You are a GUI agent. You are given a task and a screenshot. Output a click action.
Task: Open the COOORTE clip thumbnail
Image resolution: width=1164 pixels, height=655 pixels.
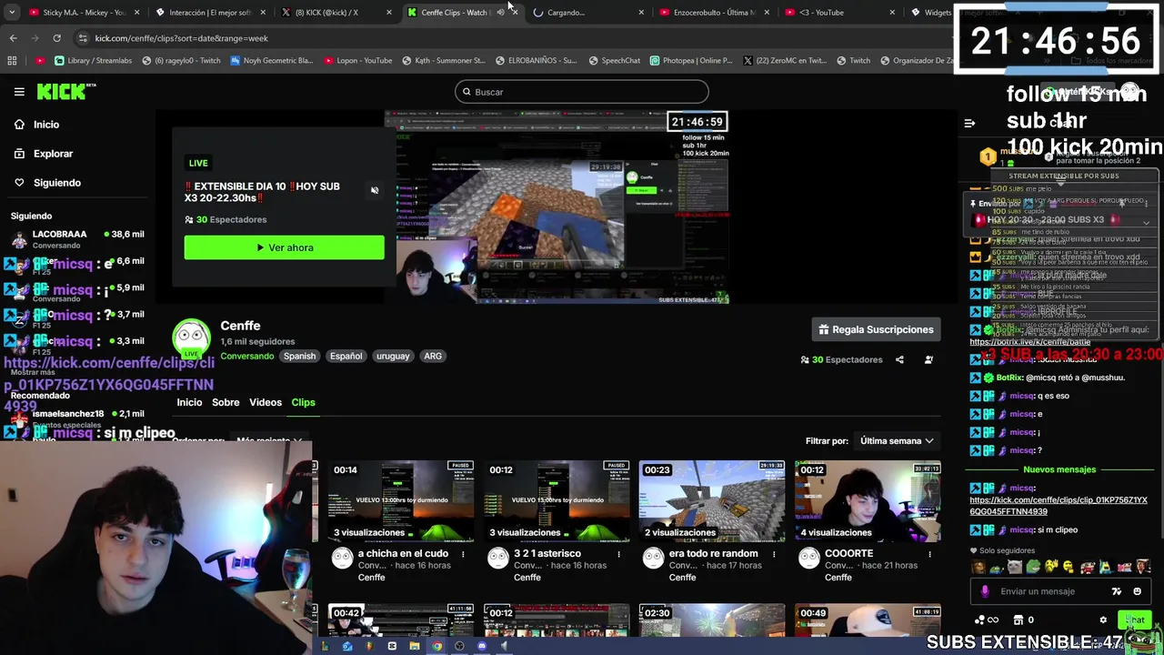pyautogui.click(x=868, y=501)
